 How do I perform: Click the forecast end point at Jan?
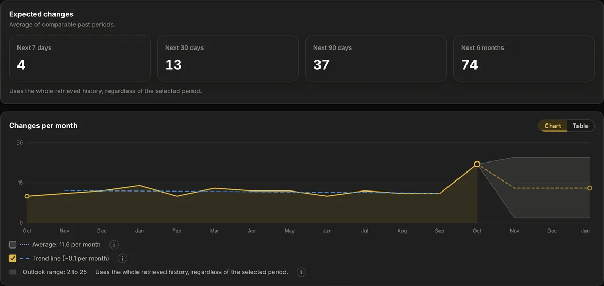pyautogui.click(x=590, y=188)
